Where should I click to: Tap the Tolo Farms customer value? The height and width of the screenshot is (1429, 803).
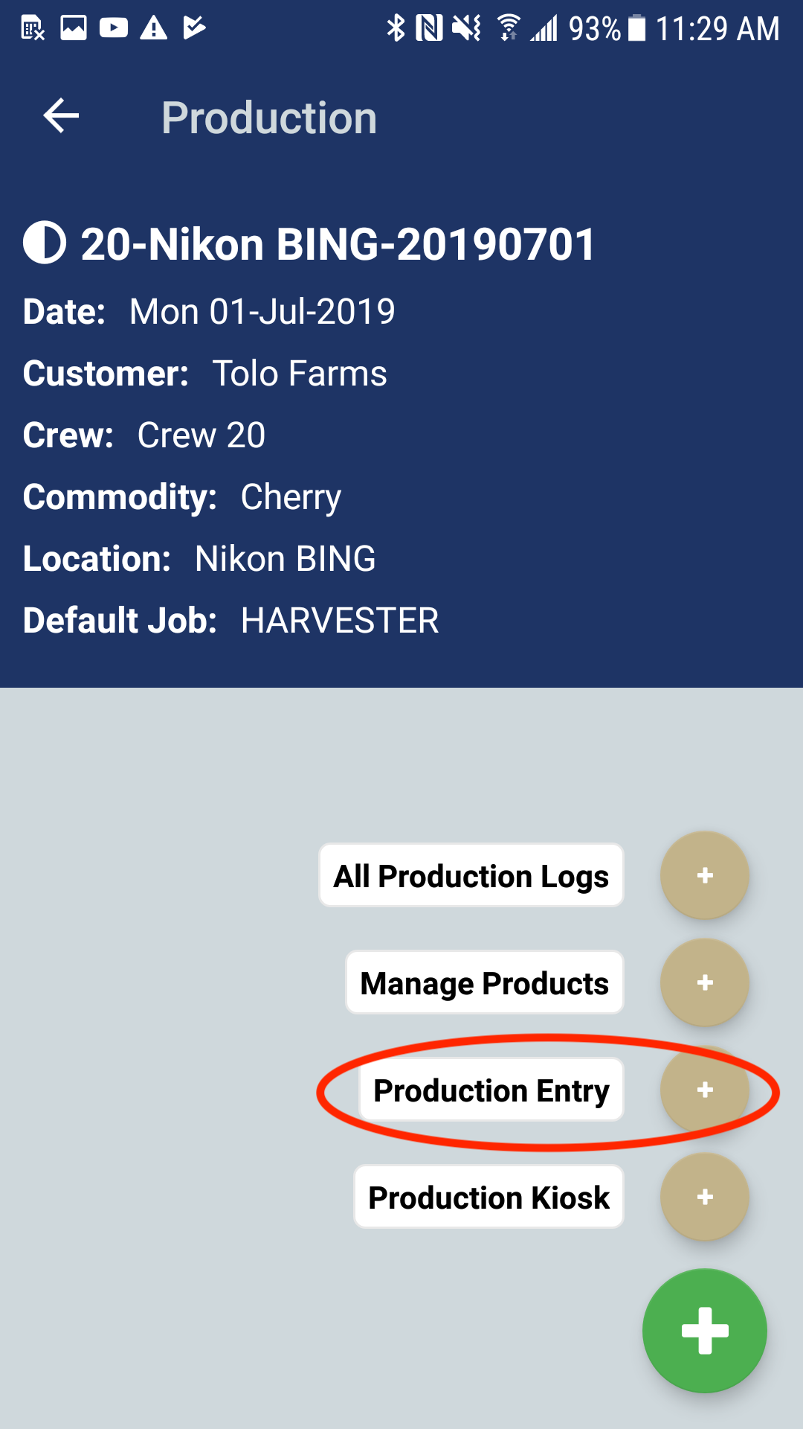300,374
